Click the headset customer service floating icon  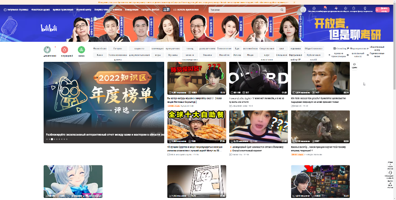coord(390,173)
